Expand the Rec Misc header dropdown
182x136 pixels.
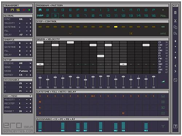30,96
